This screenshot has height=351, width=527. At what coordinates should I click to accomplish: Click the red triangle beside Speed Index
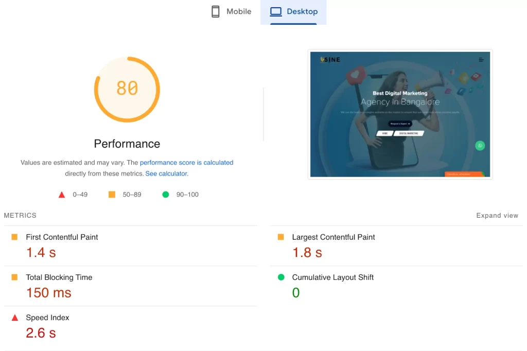(15, 318)
